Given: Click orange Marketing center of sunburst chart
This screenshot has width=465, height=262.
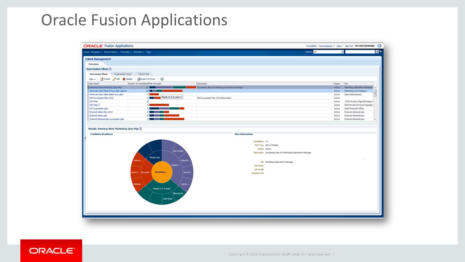Looking at the screenshot, I should [x=162, y=172].
